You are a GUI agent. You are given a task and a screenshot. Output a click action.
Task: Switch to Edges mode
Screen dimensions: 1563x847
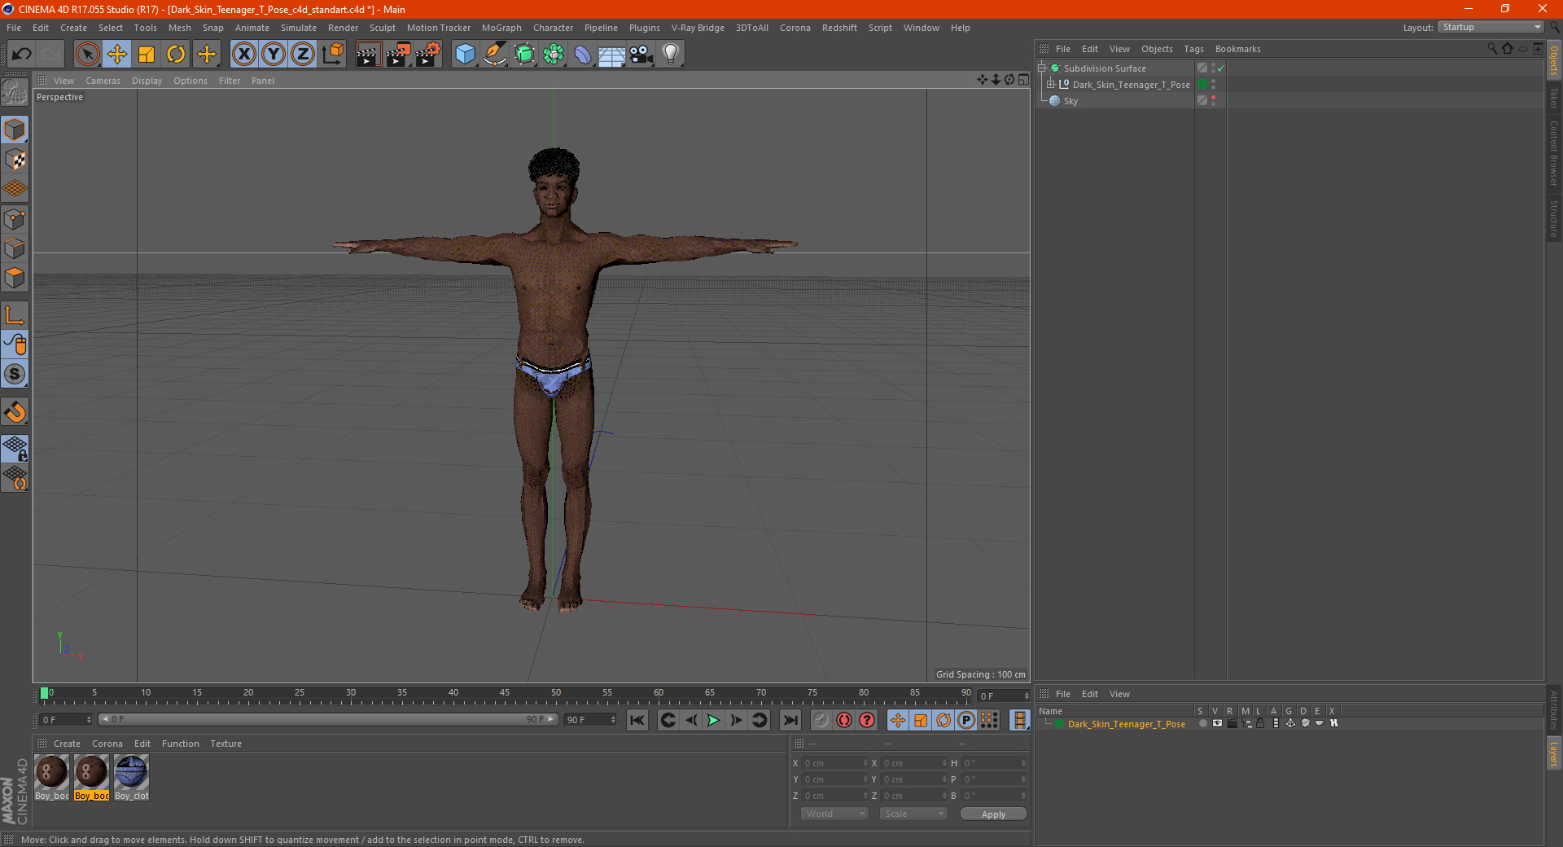[15, 248]
